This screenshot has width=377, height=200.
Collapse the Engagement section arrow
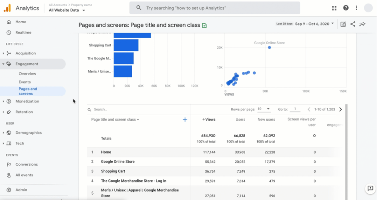coord(3,64)
